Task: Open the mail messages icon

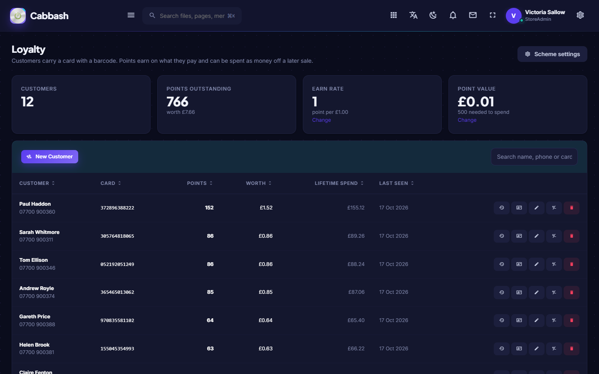Action: [473, 15]
